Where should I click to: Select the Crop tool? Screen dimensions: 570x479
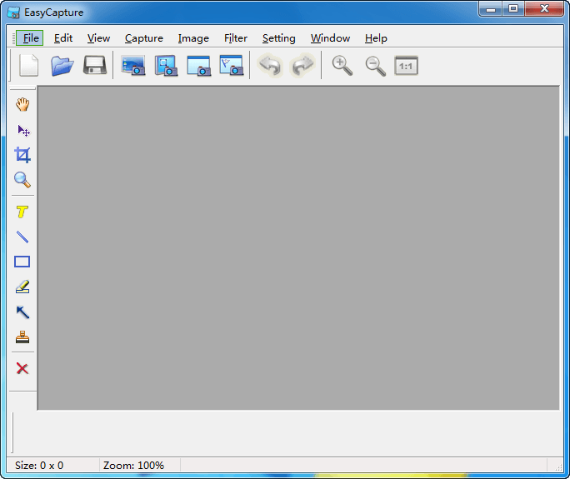pyautogui.click(x=22, y=155)
